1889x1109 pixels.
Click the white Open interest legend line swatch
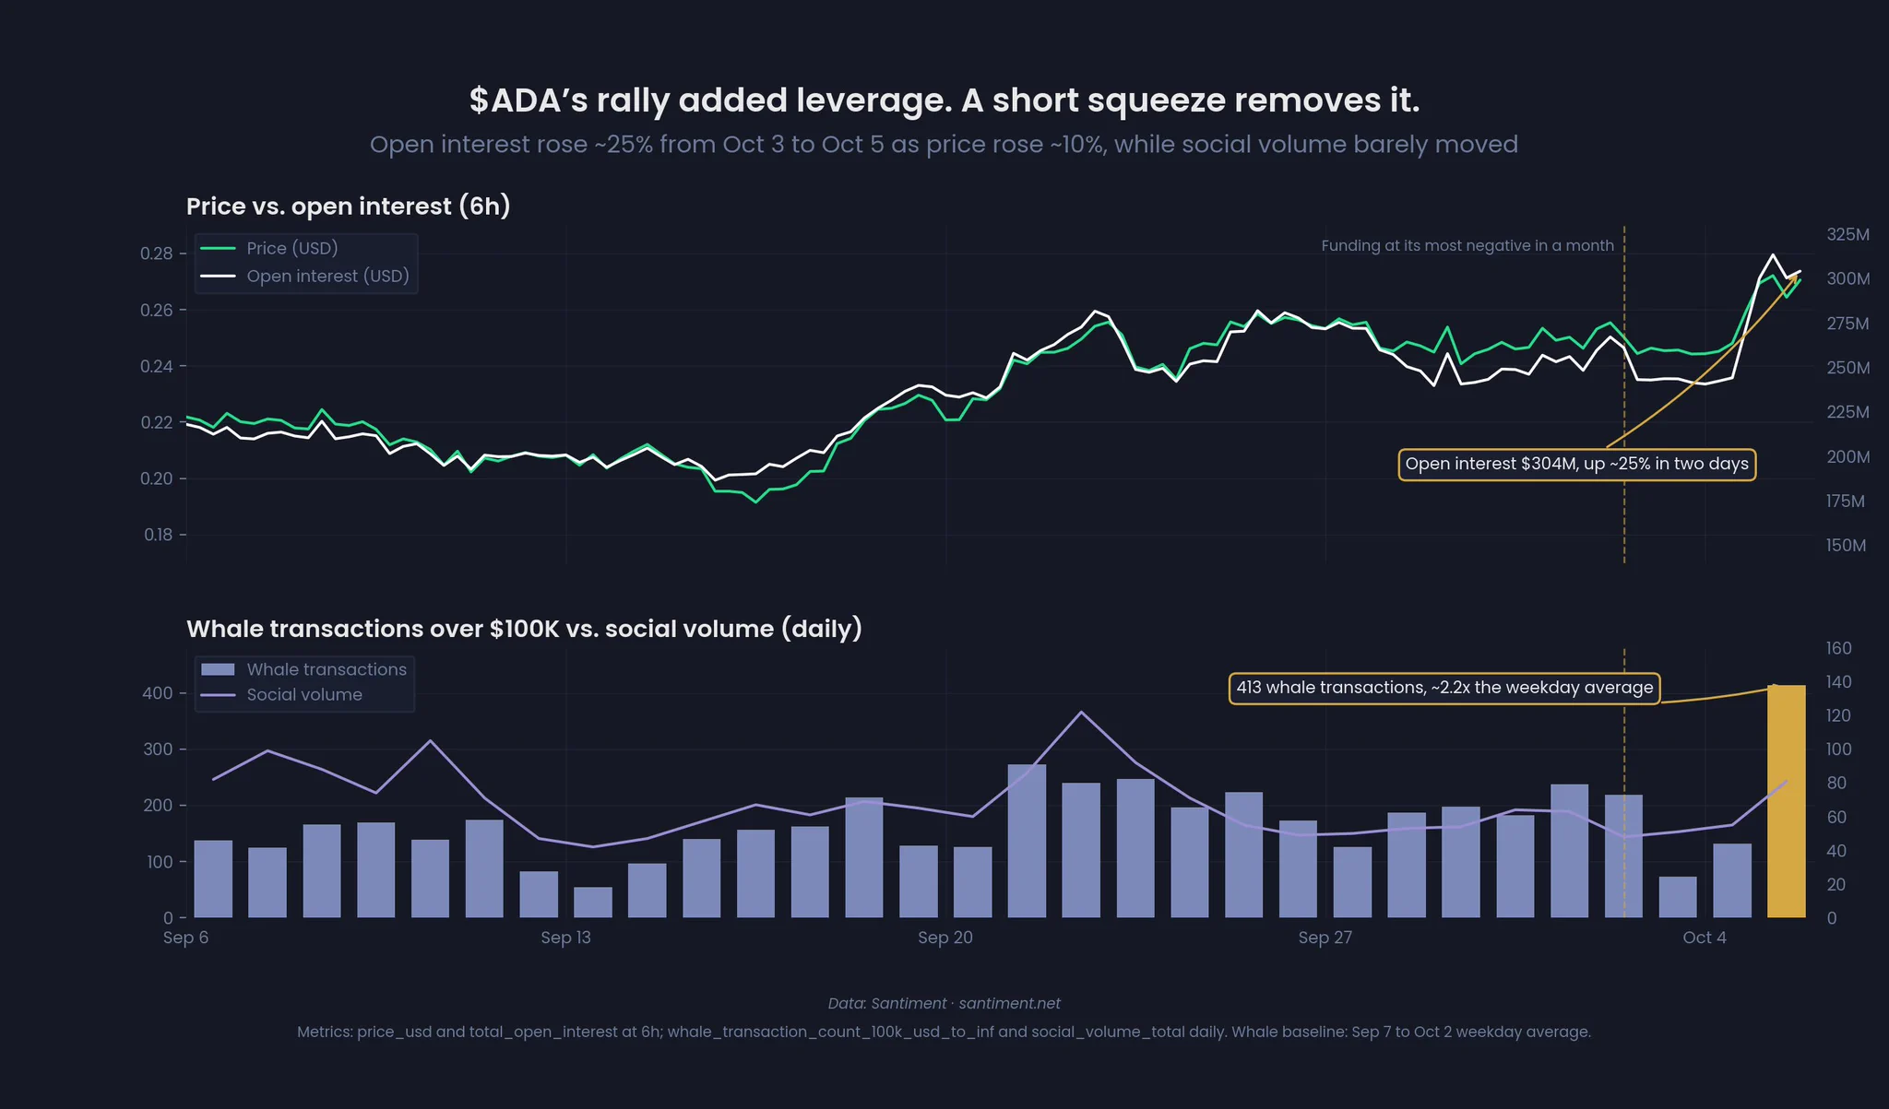[x=219, y=277]
